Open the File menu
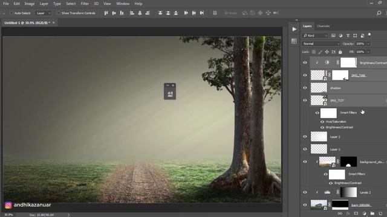The image size is (387, 217). 5,4
